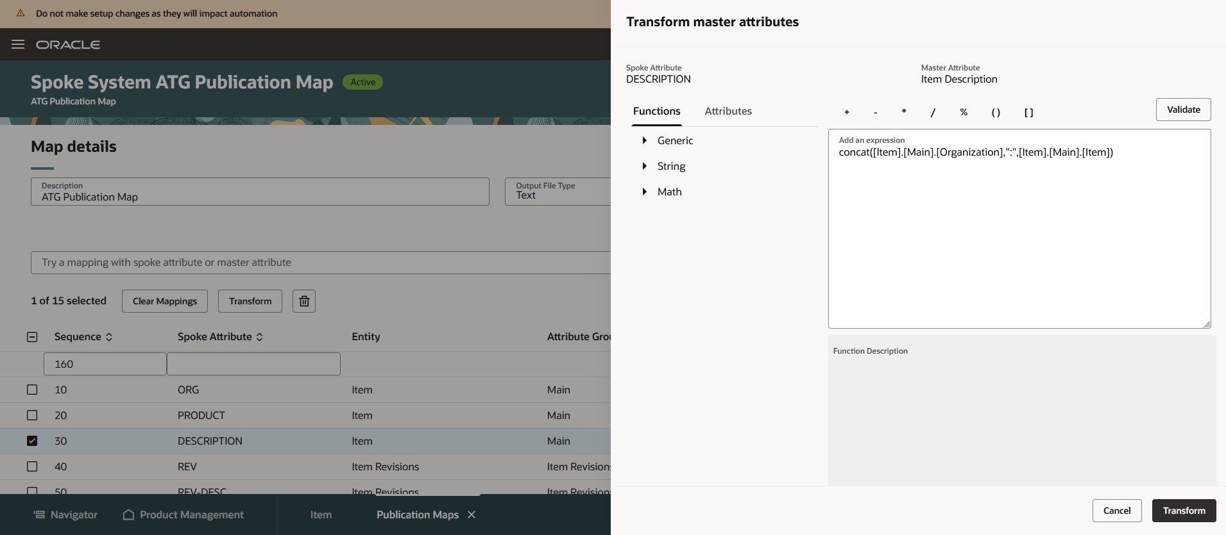Open the Navigator menu
Image resolution: width=1226 pixels, height=535 pixels.
66,514
